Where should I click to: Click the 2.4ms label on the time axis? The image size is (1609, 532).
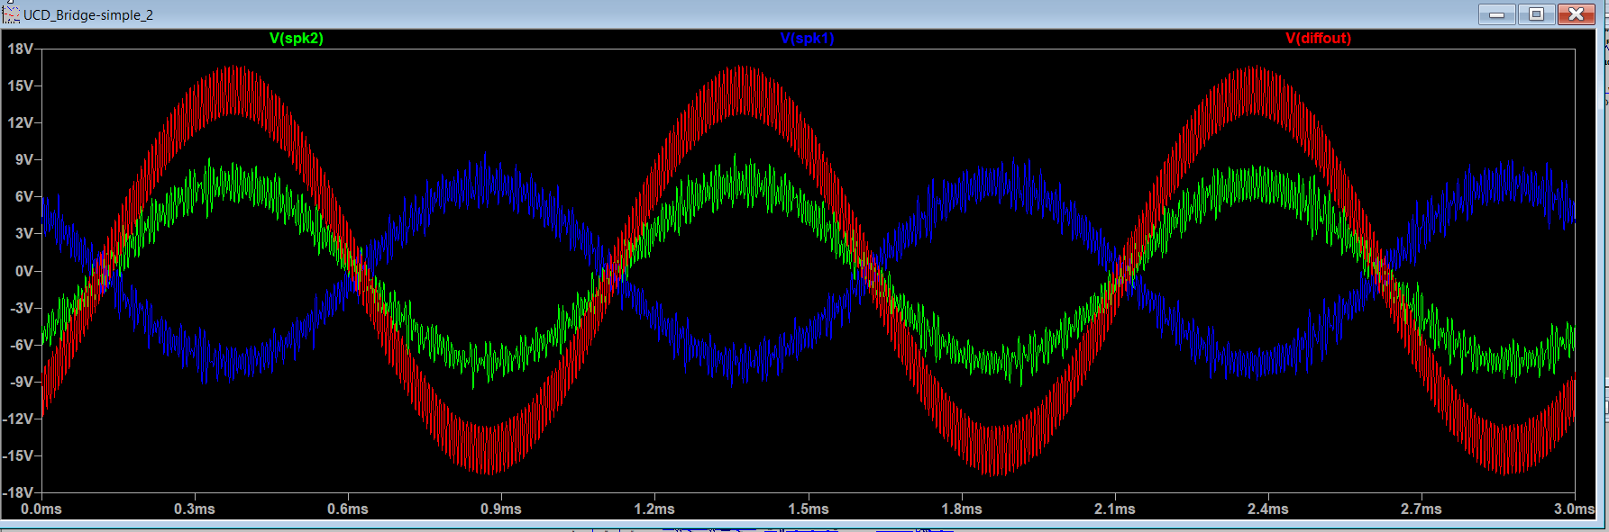tap(1268, 509)
